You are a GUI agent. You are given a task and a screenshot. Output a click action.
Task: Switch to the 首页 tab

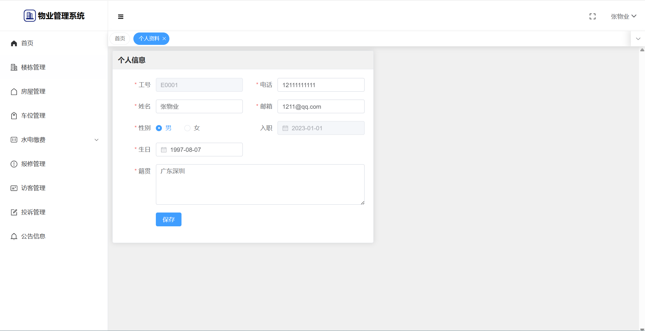pyautogui.click(x=120, y=39)
